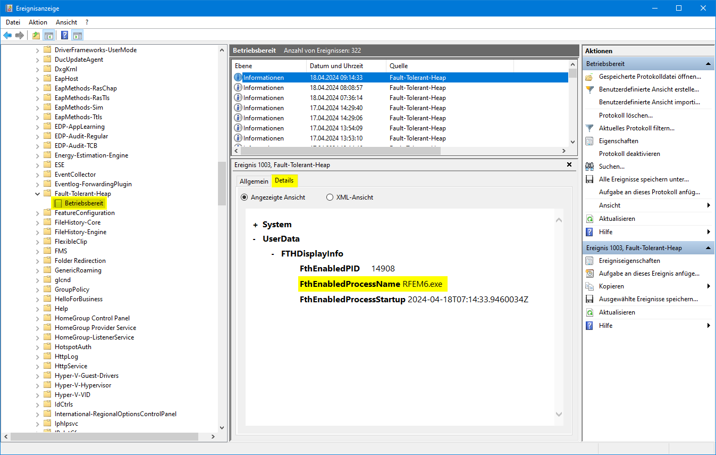Click Aktualisieren under Betriebsbereit actions

tap(617, 219)
